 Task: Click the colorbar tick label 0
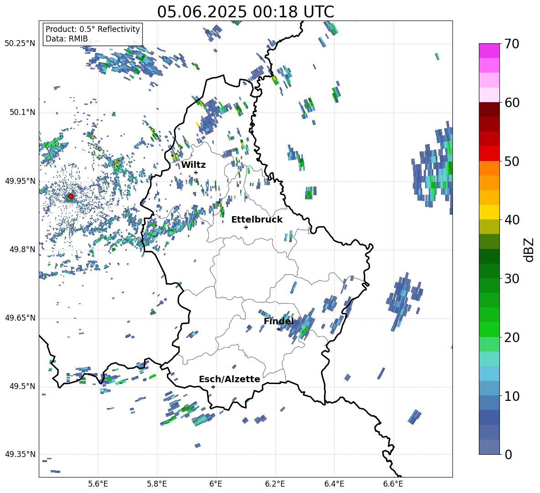coord(508,454)
